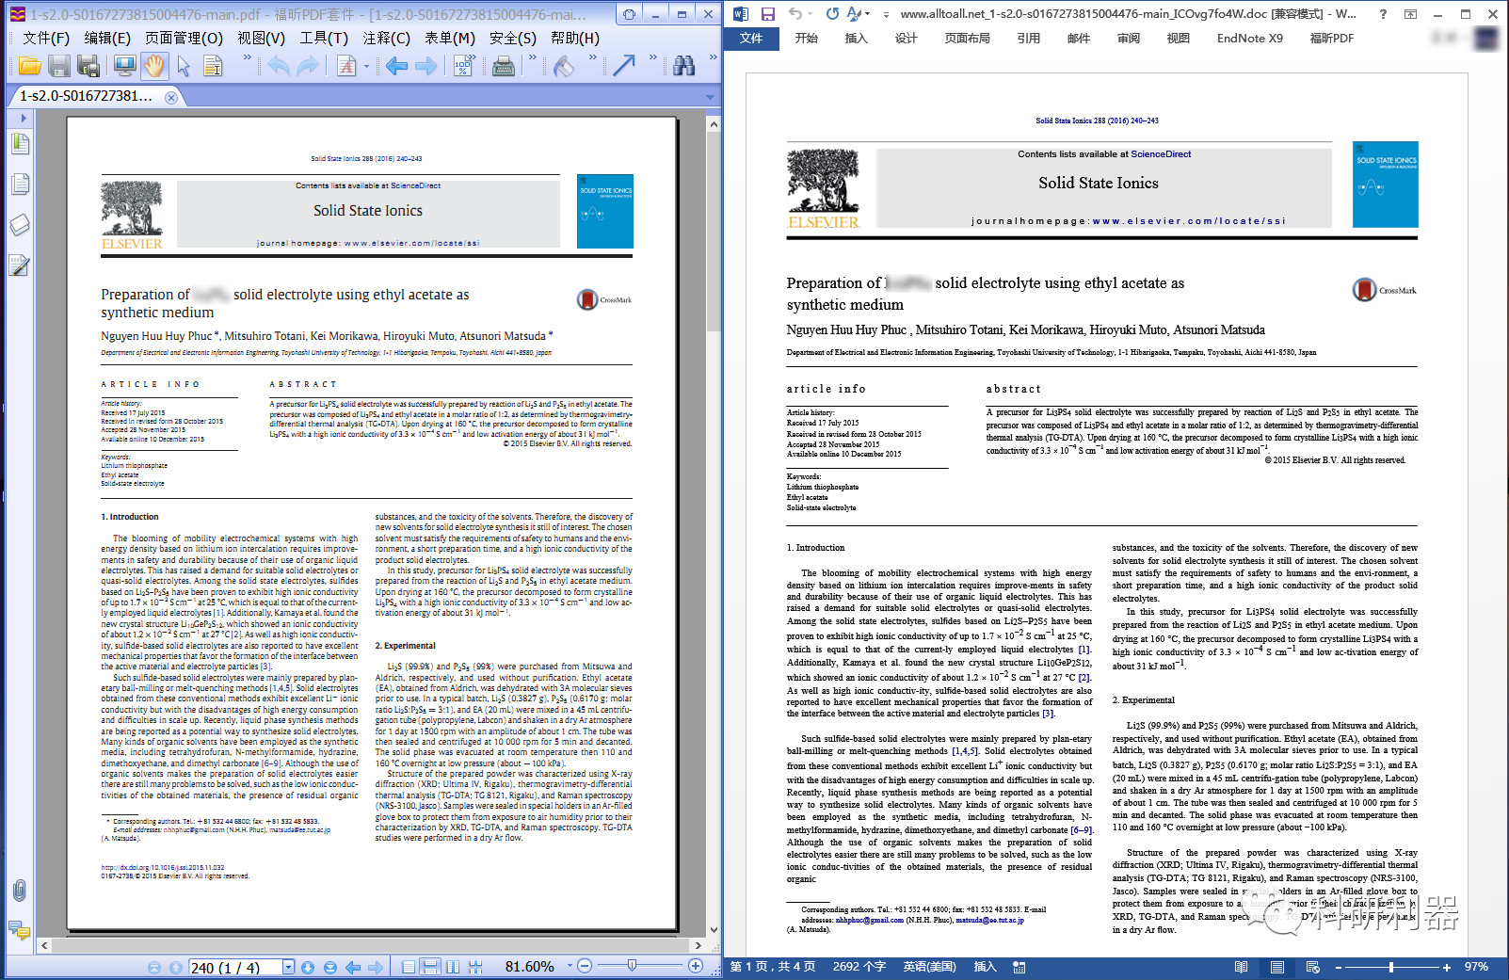1509x980 pixels.
Task: Open Word Undo history dropdown
Action: click(811, 14)
